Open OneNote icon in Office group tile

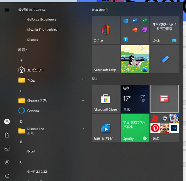144,30
